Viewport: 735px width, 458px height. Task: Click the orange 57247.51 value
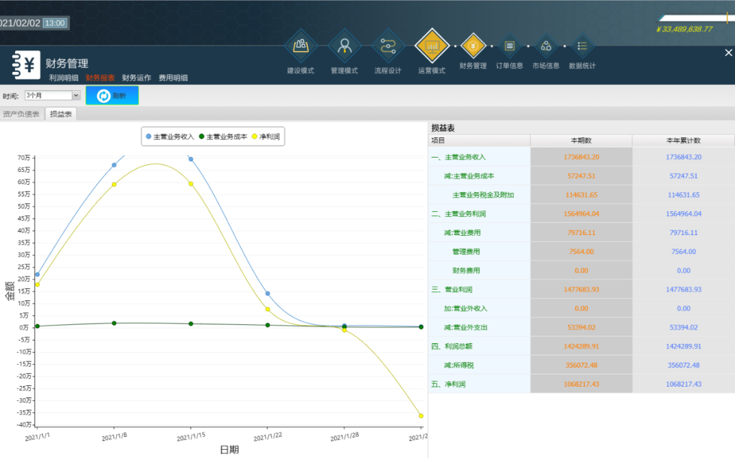click(x=581, y=176)
